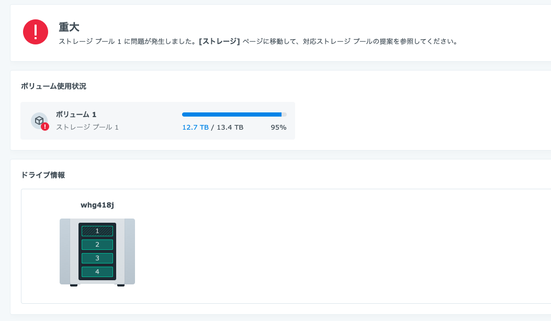Click the 13.4 TB total capacity text
The width and height of the screenshot is (551, 321).
point(230,128)
